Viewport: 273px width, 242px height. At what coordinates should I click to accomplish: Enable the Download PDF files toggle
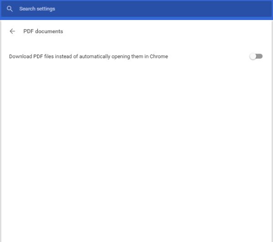coord(256,56)
